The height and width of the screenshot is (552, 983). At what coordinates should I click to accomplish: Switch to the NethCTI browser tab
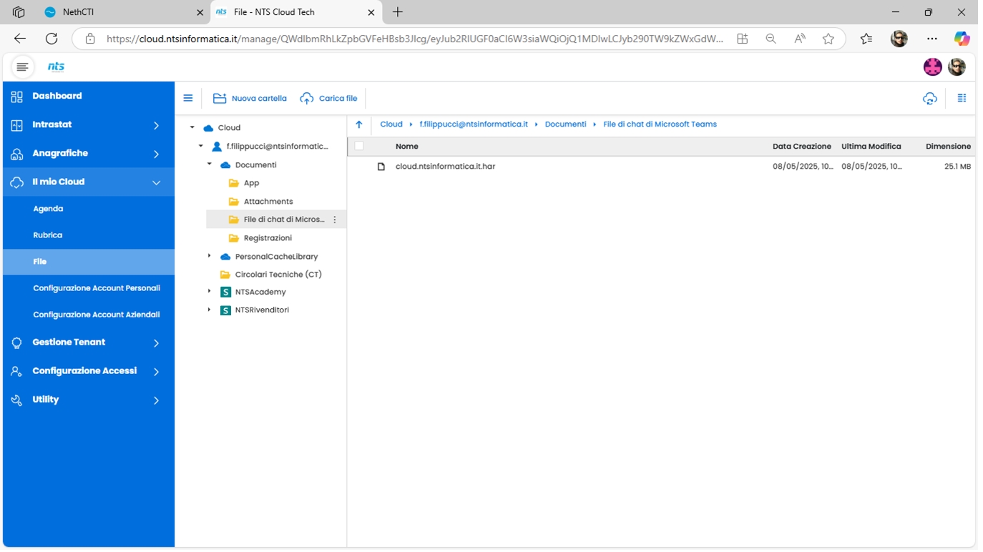tap(123, 12)
